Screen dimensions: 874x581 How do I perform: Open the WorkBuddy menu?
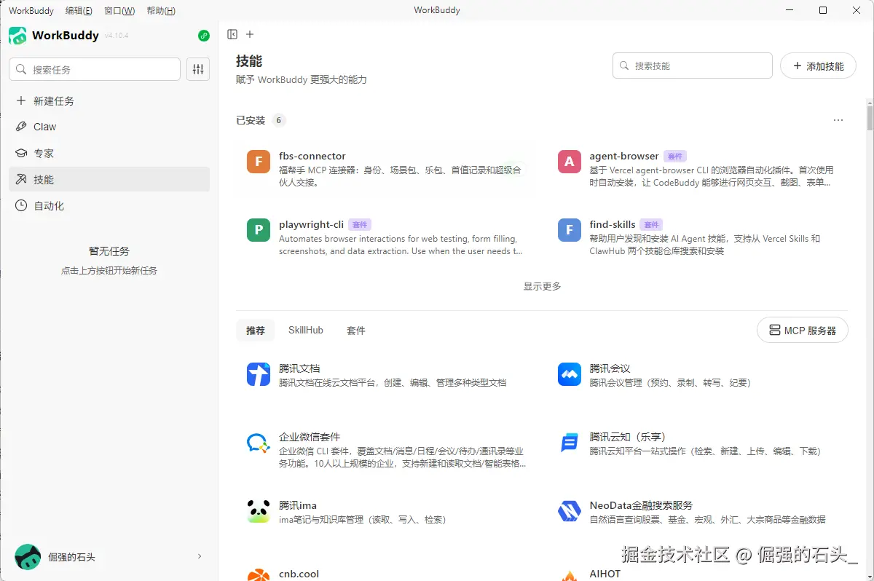31,11
